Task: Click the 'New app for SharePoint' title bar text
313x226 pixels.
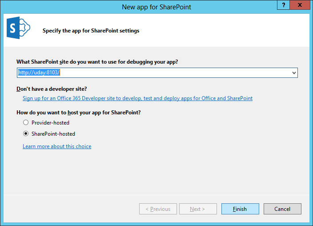Action: click(156, 7)
